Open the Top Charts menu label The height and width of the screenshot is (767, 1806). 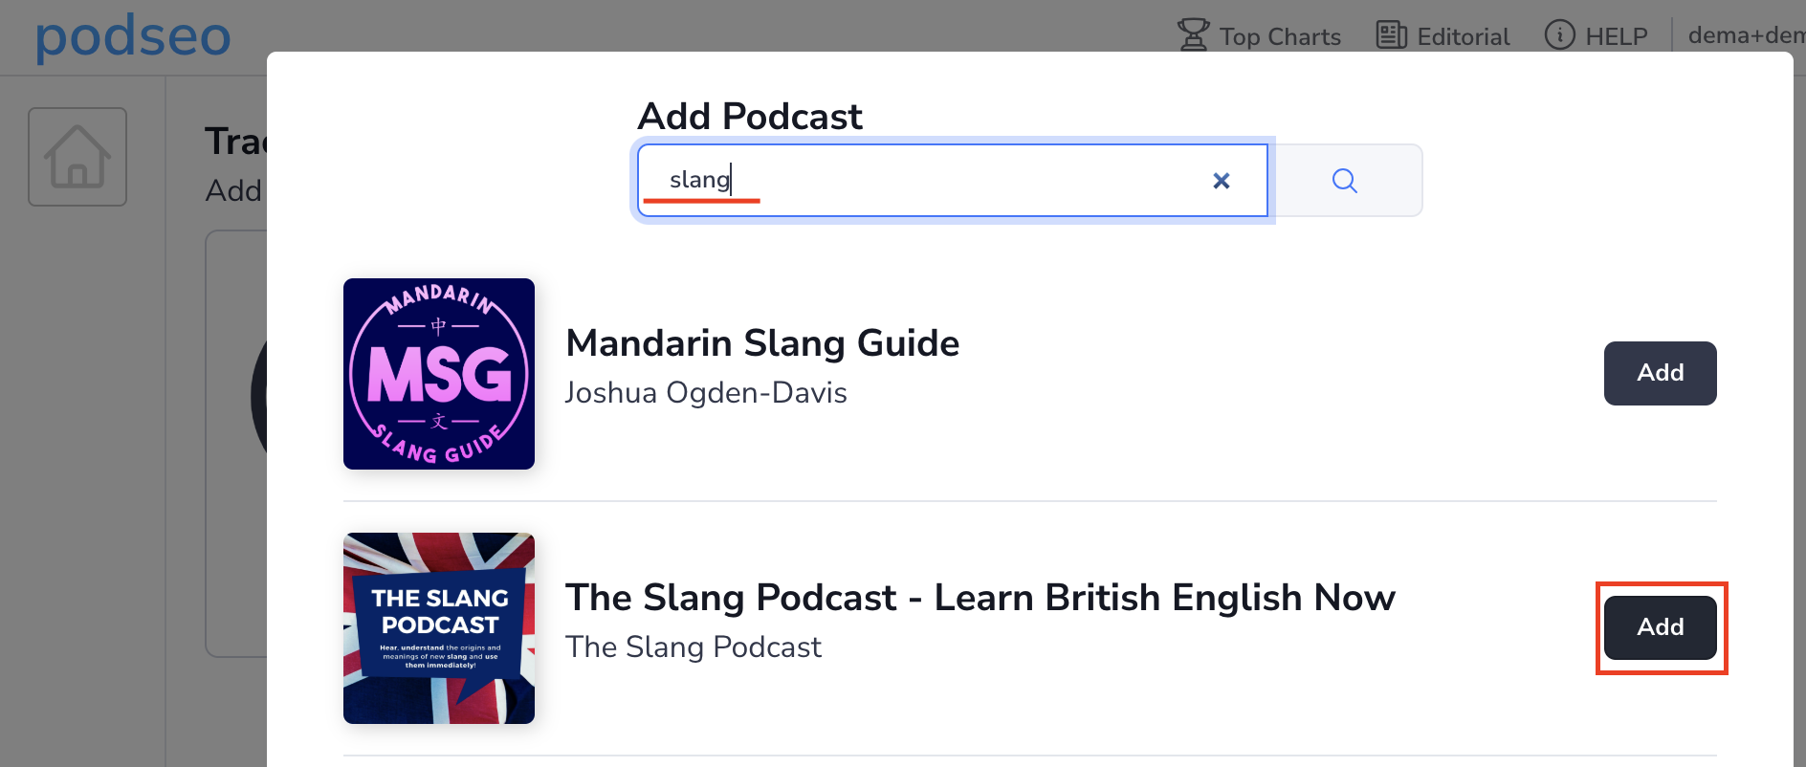pyautogui.click(x=1280, y=37)
